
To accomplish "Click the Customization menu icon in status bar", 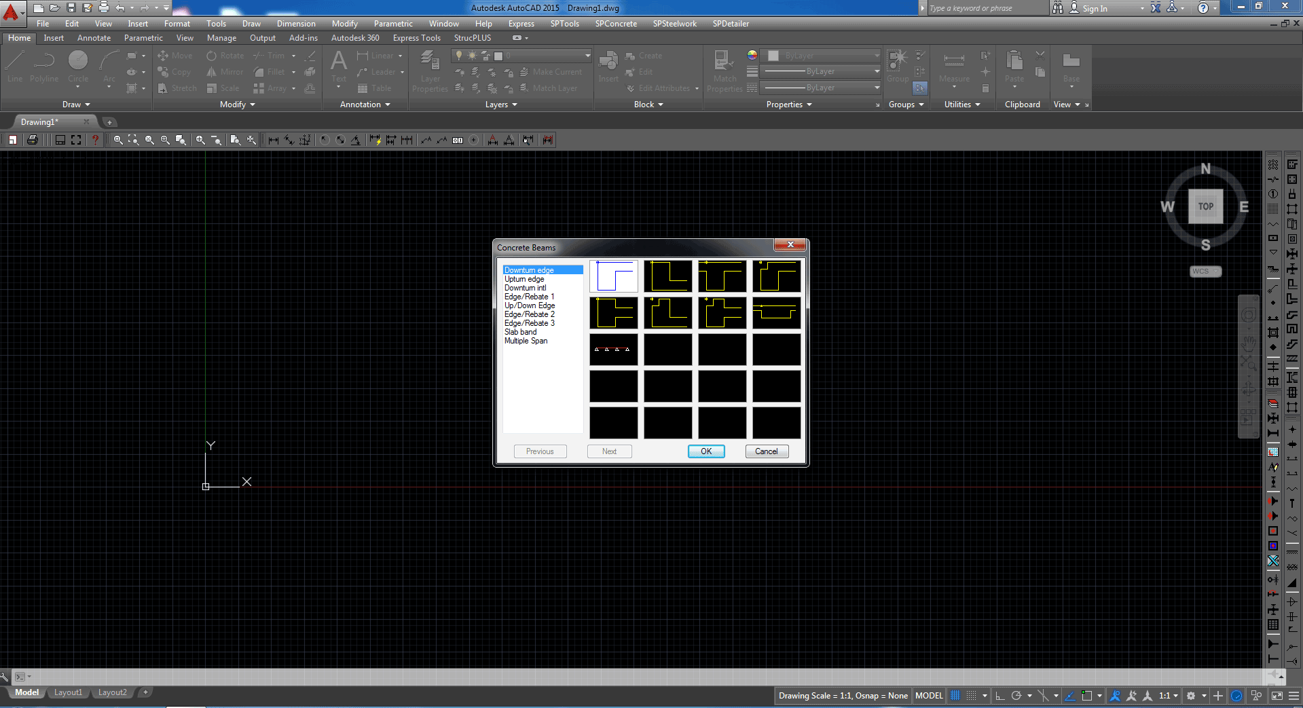I will [1294, 696].
